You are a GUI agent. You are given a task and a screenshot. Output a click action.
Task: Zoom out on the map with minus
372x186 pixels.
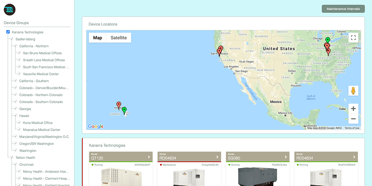point(353,119)
